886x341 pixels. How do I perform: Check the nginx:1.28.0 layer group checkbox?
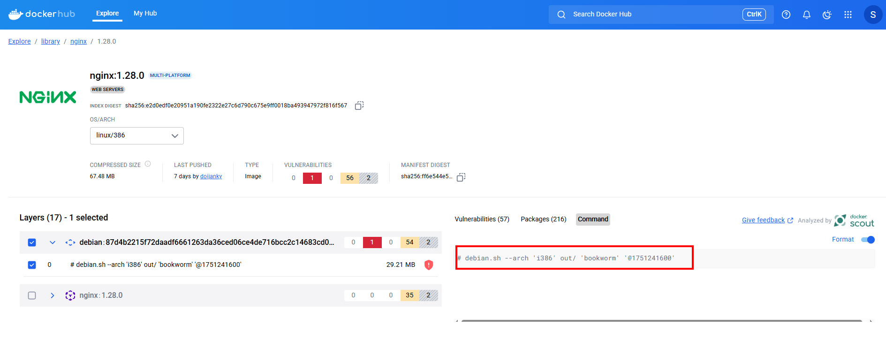(32, 296)
